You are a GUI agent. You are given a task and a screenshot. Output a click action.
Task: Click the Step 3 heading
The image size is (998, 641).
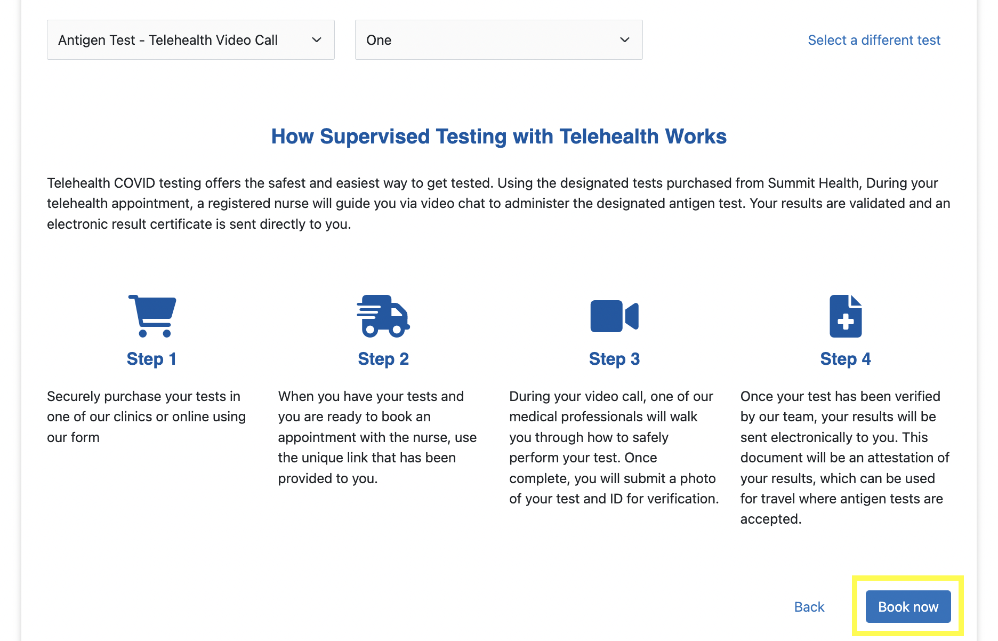coord(614,359)
